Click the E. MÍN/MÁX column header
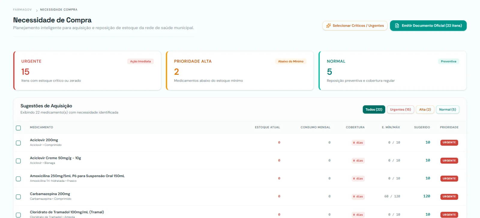Viewport: 480px width, 218px height. point(391,127)
